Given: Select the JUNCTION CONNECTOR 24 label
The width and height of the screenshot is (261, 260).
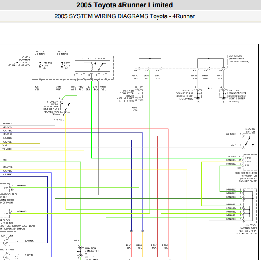Looking at the screenshot, I should [237, 96].
